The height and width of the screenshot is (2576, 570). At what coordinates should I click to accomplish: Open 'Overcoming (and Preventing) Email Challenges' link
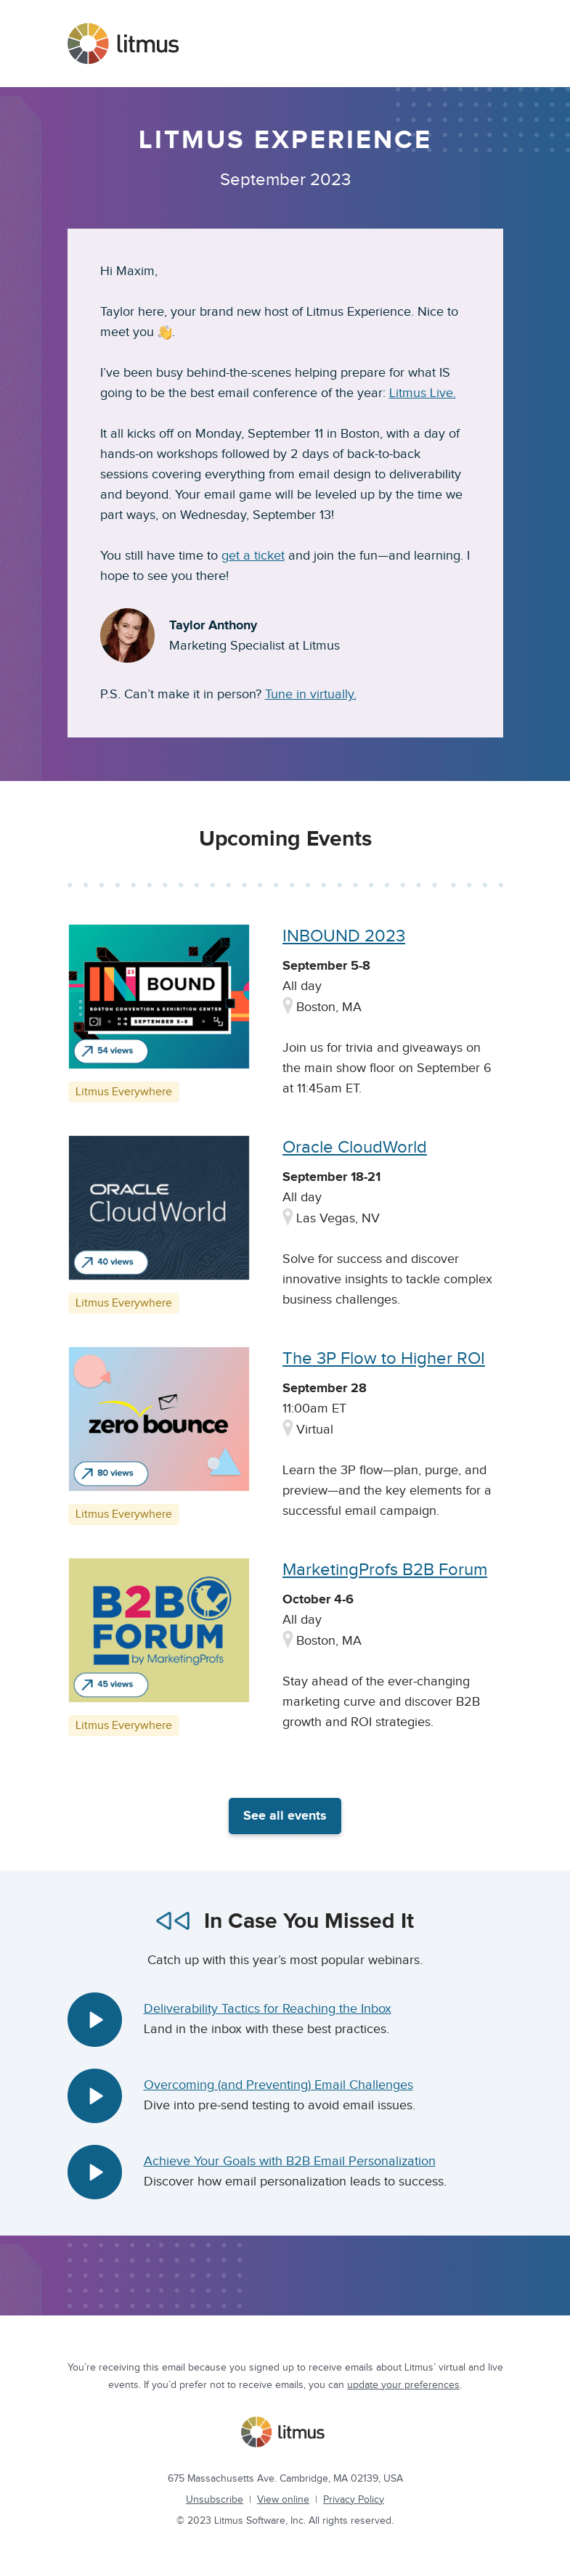(278, 2084)
